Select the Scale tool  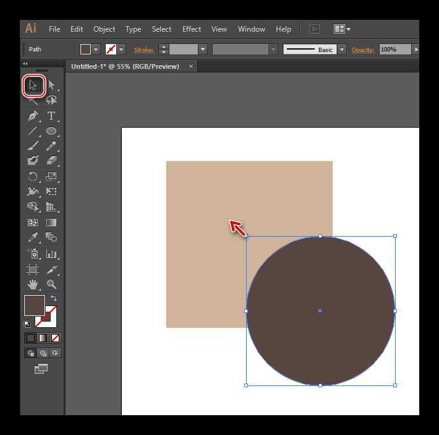pos(51,177)
